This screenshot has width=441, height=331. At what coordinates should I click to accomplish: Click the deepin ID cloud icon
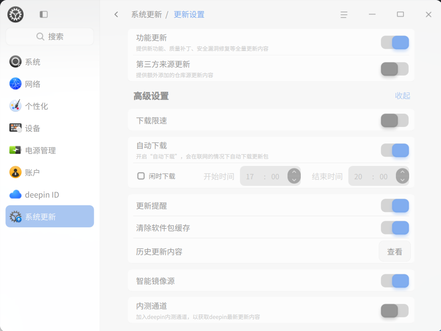point(15,195)
